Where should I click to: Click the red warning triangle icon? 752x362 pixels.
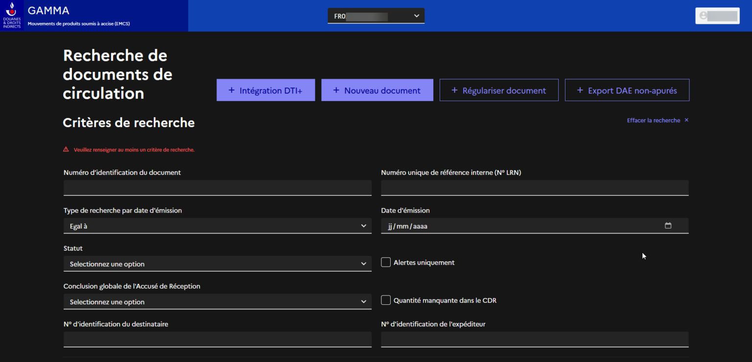pyautogui.click(x=66, y=149)
